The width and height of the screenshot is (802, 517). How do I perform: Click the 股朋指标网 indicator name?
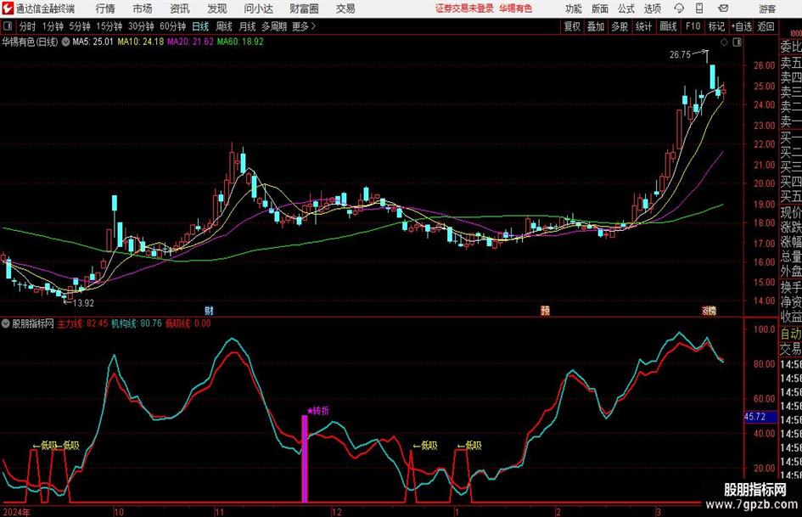click(x=33, y=323)
